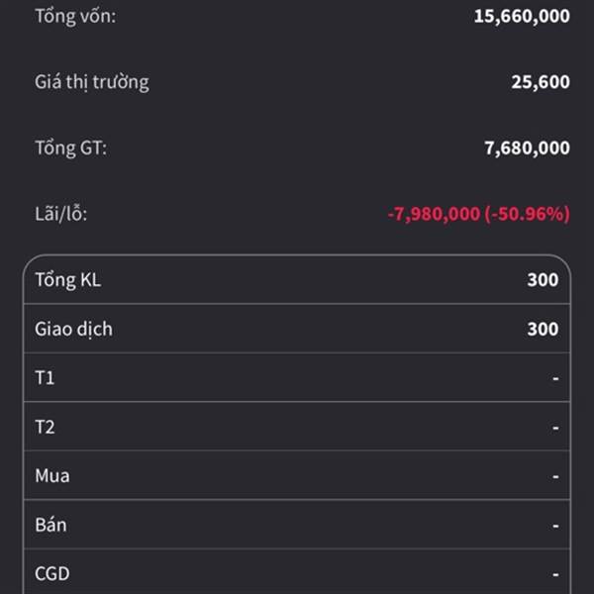The image size is (594, 594).
Task: Tap the 25,600 market price value
Action: (541, 82)
